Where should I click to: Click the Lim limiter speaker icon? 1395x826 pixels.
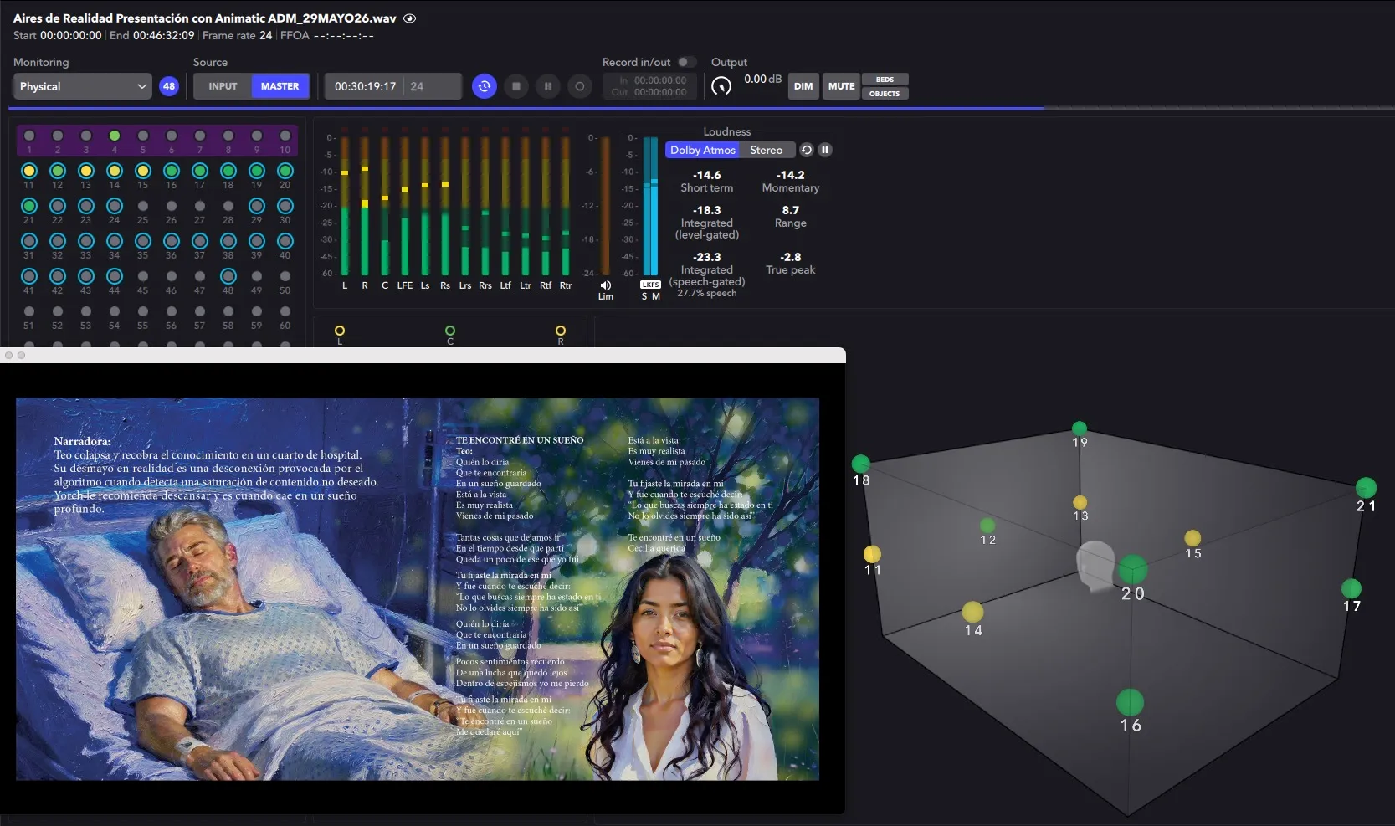pos(606,285)
